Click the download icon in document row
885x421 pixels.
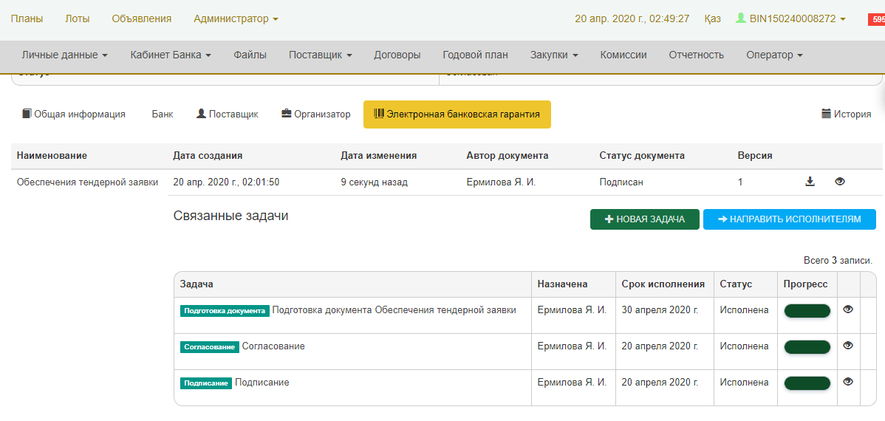pyautogui.click(x=810, y=182)
